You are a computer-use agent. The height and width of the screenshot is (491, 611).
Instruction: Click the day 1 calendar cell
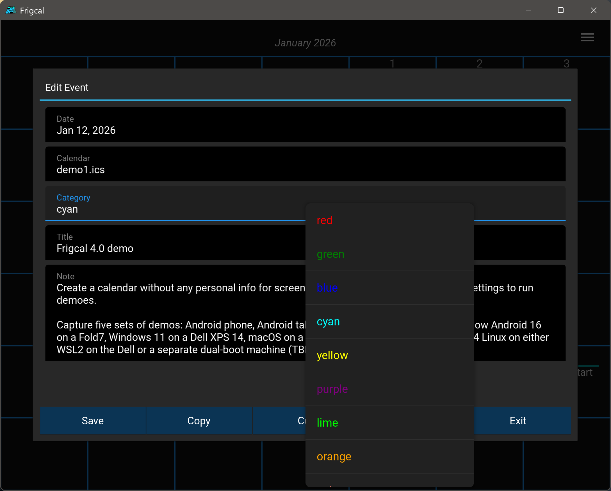click(x=392, y=63)
